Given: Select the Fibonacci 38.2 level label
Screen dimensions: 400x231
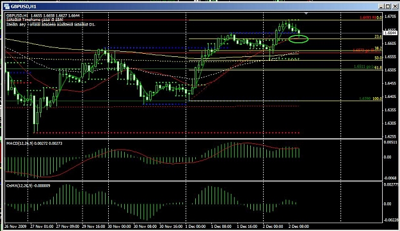Looking at the screenshot, I should [378, 49].
